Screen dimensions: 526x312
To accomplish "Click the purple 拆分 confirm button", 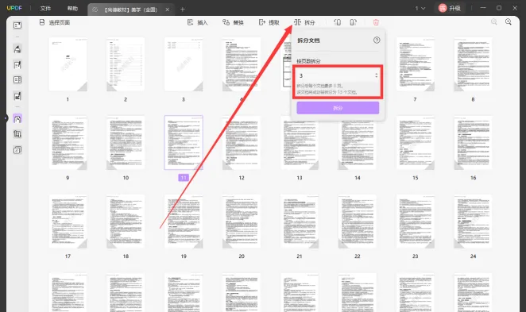I will 338,108.
